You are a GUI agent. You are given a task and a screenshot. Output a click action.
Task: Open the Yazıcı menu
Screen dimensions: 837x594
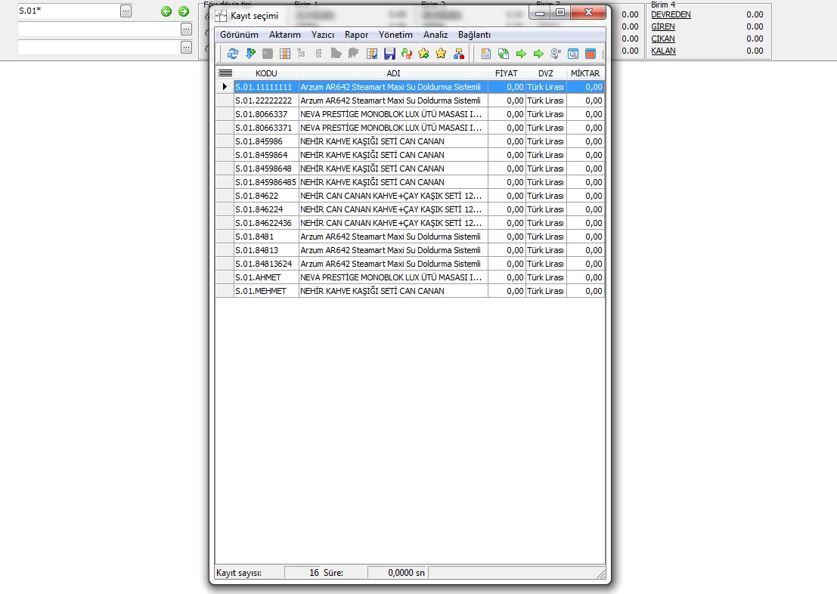[x=322, y=35]
